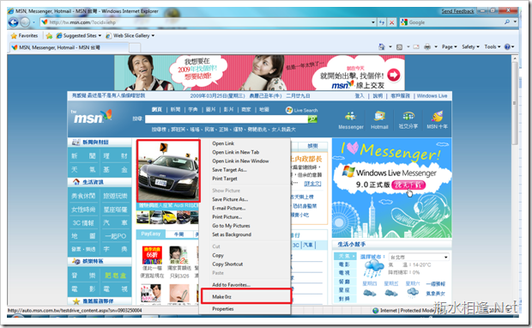Open the Safety menu dropdown
Screen dimensions: 532x328
[x=470, y=47]
